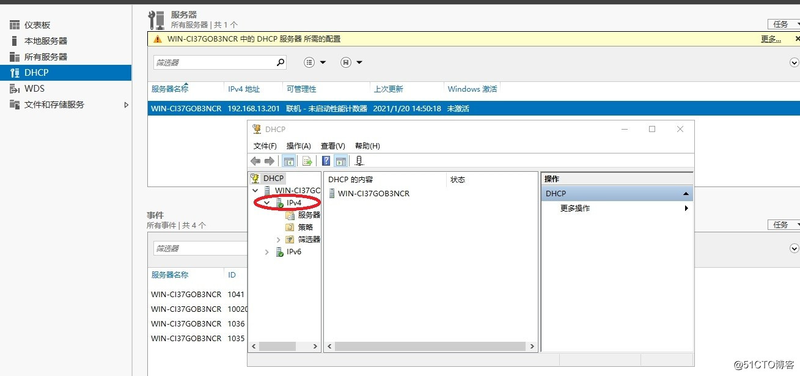
Task: Open the 更多... link in notification bar
Action: [771, 39]
